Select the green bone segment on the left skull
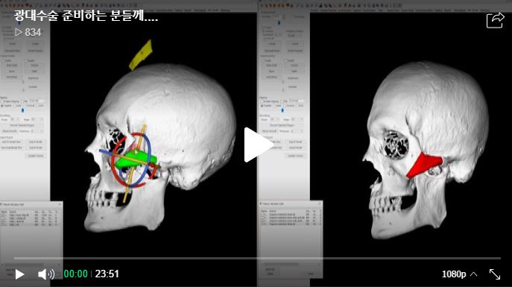 pyautogui.click(x=136, y=159)
